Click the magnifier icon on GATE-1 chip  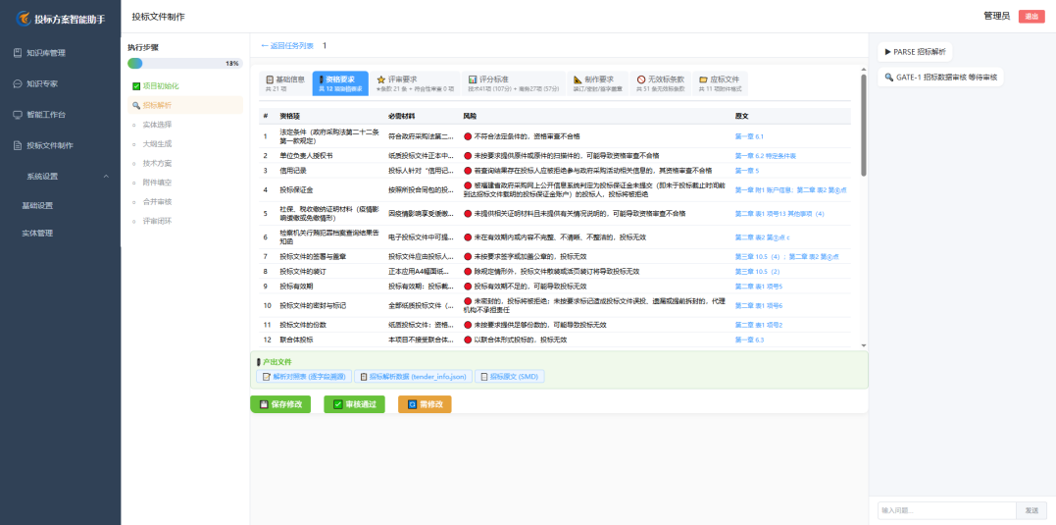tap(889, 77)
